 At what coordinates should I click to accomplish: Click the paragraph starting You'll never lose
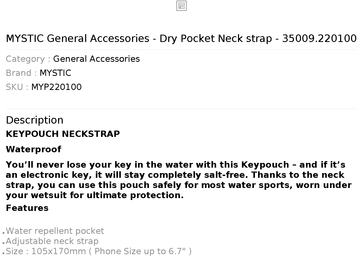tap(179, 180)
